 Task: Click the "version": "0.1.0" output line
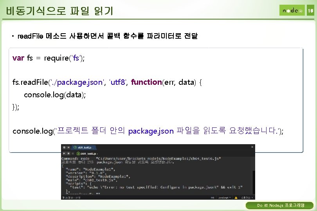tap(86, 173)
